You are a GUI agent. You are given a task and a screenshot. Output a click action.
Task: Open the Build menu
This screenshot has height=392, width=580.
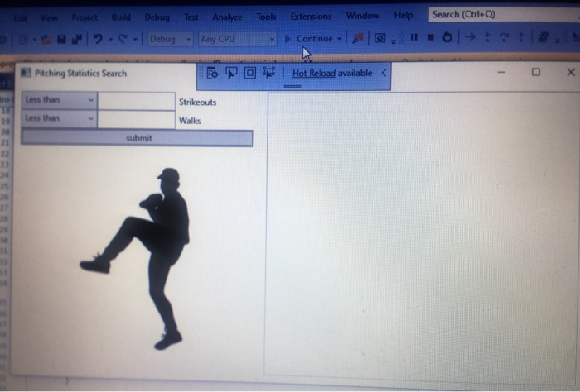121,17
